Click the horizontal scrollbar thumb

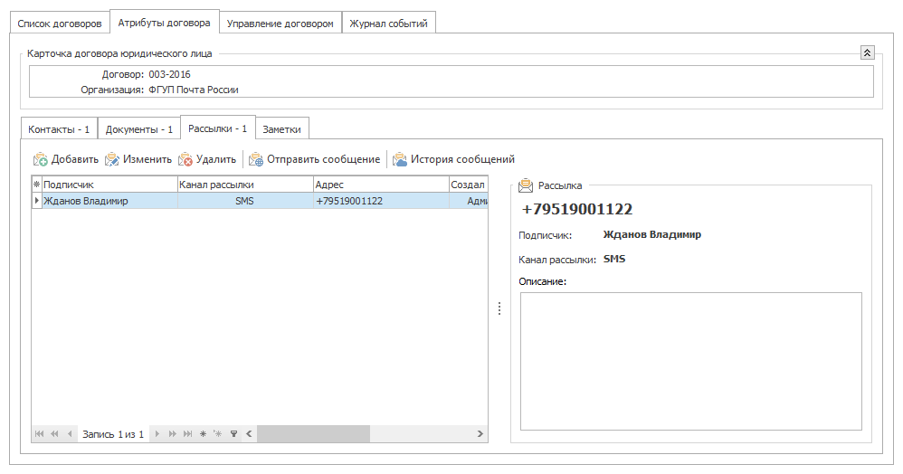(x=313, y=433)
